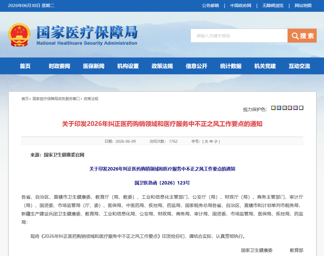
Task: Click the 国家医疗保障局 site title logo
Action: [x=87, y=35]
